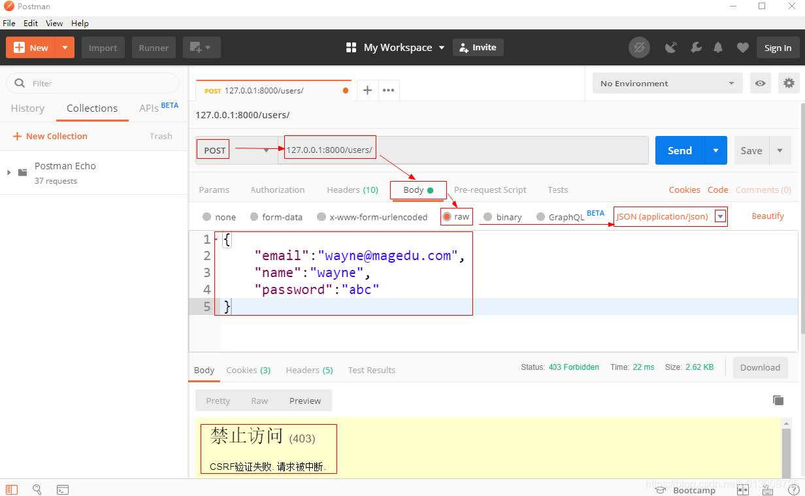This screenshot has height=496, width=805.
Task: Show notifications bell icon
Action: [x=718, y=48]
